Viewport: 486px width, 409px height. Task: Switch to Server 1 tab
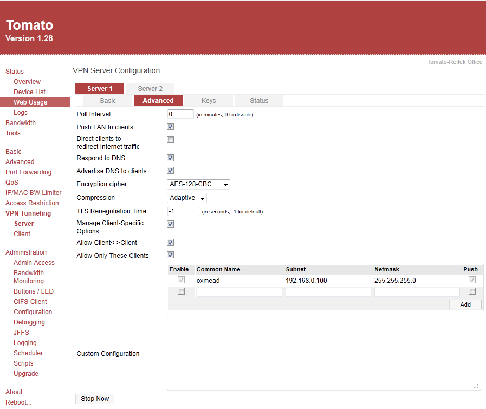click(100, 89)
